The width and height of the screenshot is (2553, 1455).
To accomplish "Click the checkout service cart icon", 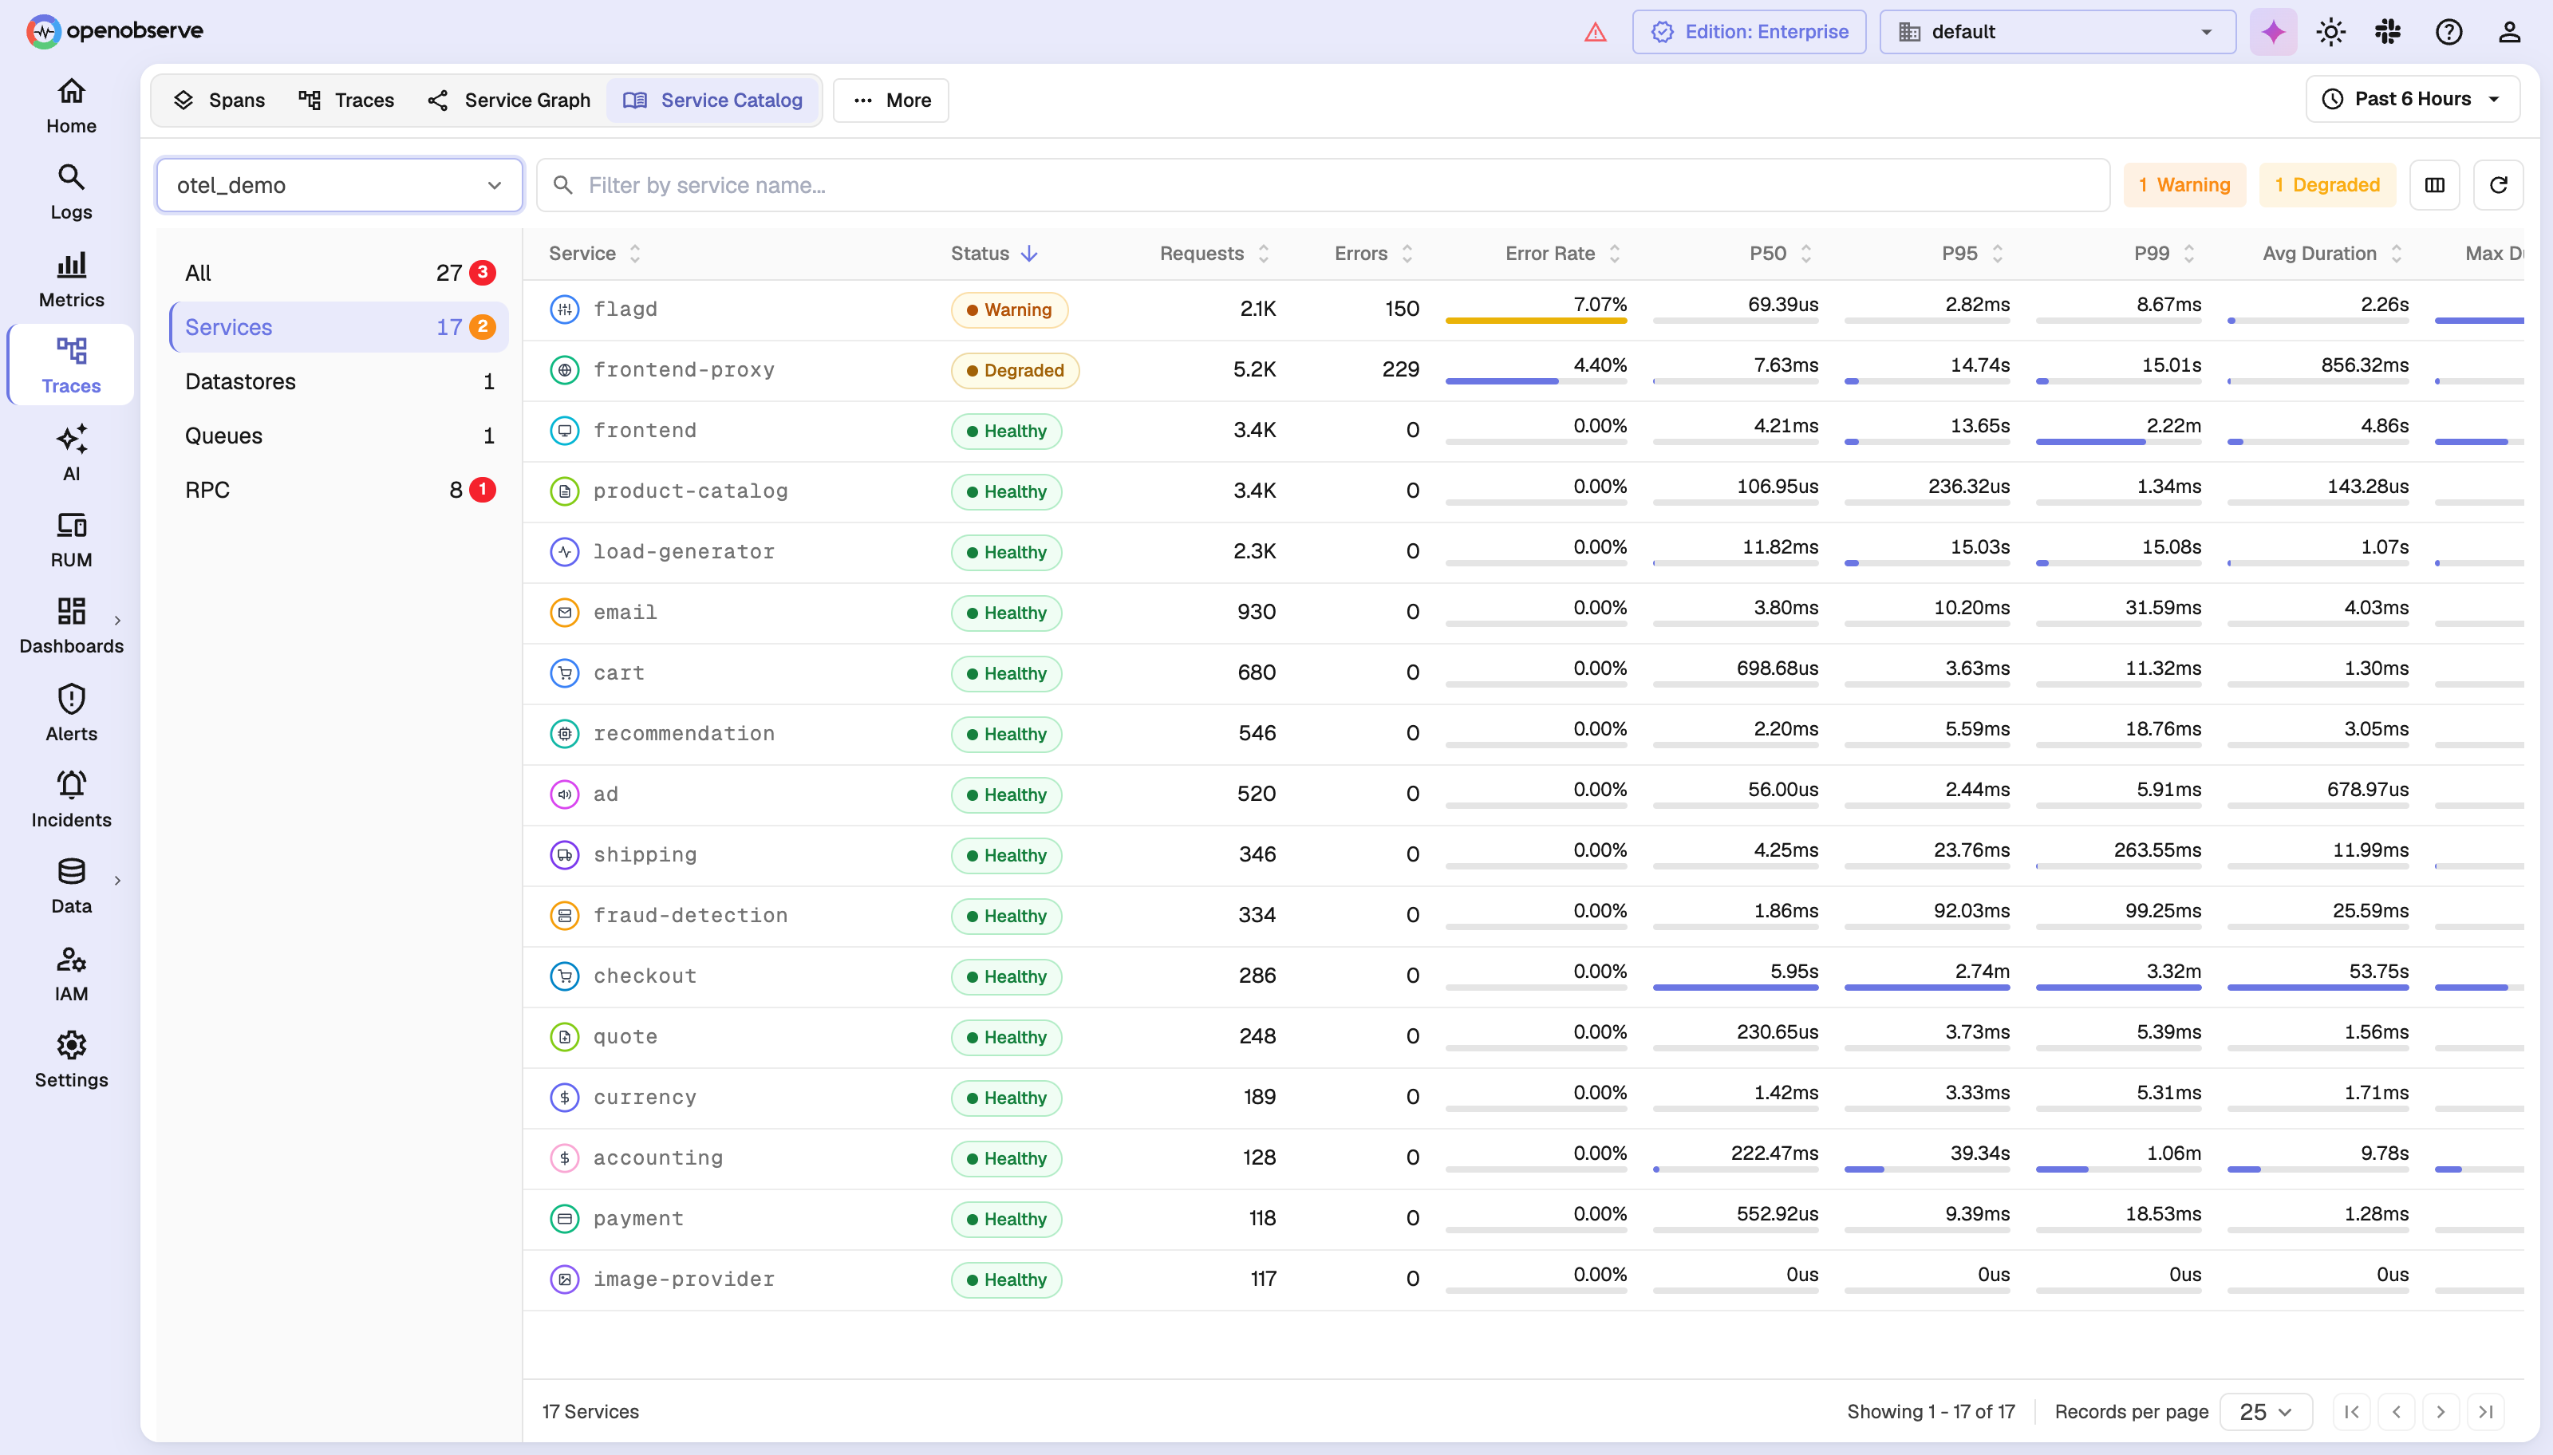I will (x=565, y=976).
